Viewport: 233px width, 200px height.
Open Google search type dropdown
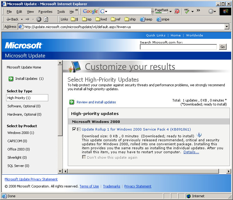coord(106,11)
